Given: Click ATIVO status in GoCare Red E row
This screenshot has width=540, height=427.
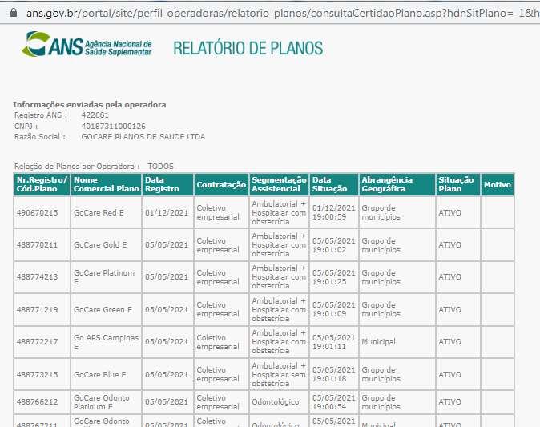Looking at the screenshot, I should (449, 213).
